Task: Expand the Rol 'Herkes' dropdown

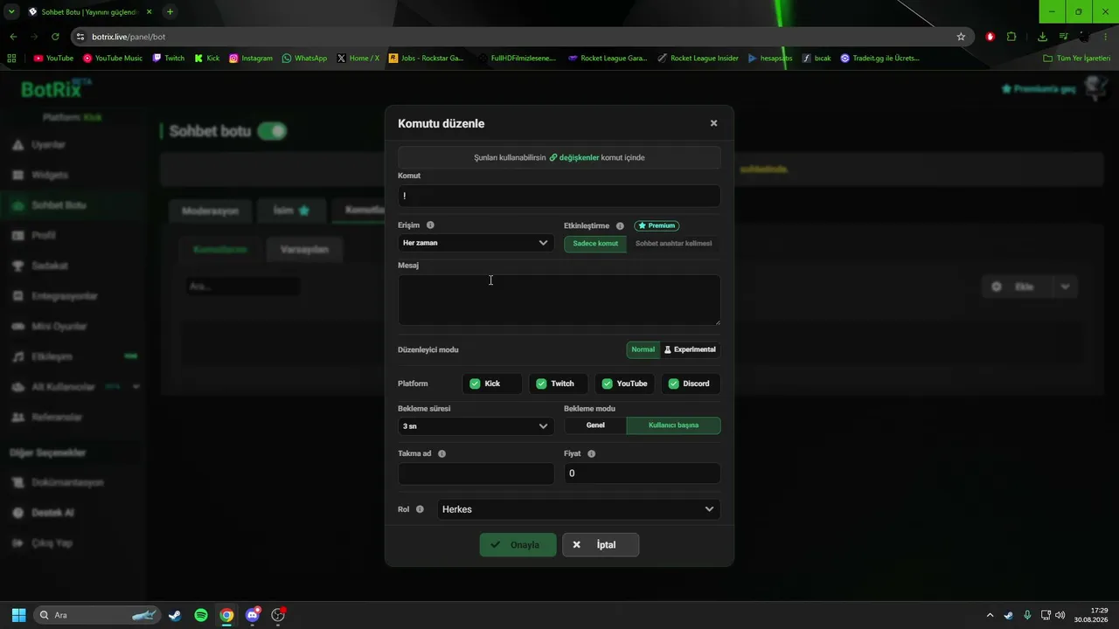Action: 579,509
